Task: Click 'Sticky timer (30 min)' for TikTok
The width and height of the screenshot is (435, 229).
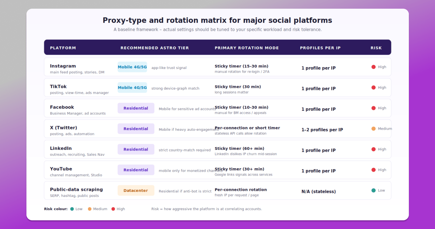Action: coord(238,87)
